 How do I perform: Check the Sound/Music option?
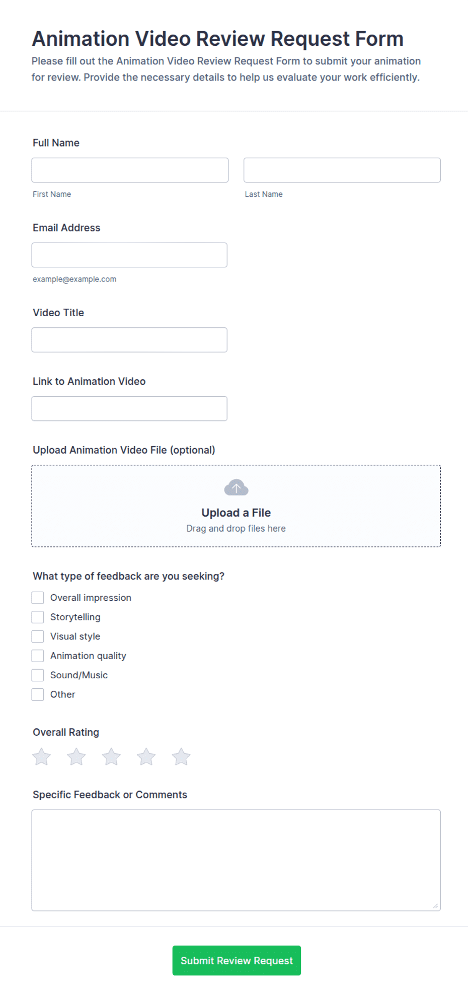(38, 675)
